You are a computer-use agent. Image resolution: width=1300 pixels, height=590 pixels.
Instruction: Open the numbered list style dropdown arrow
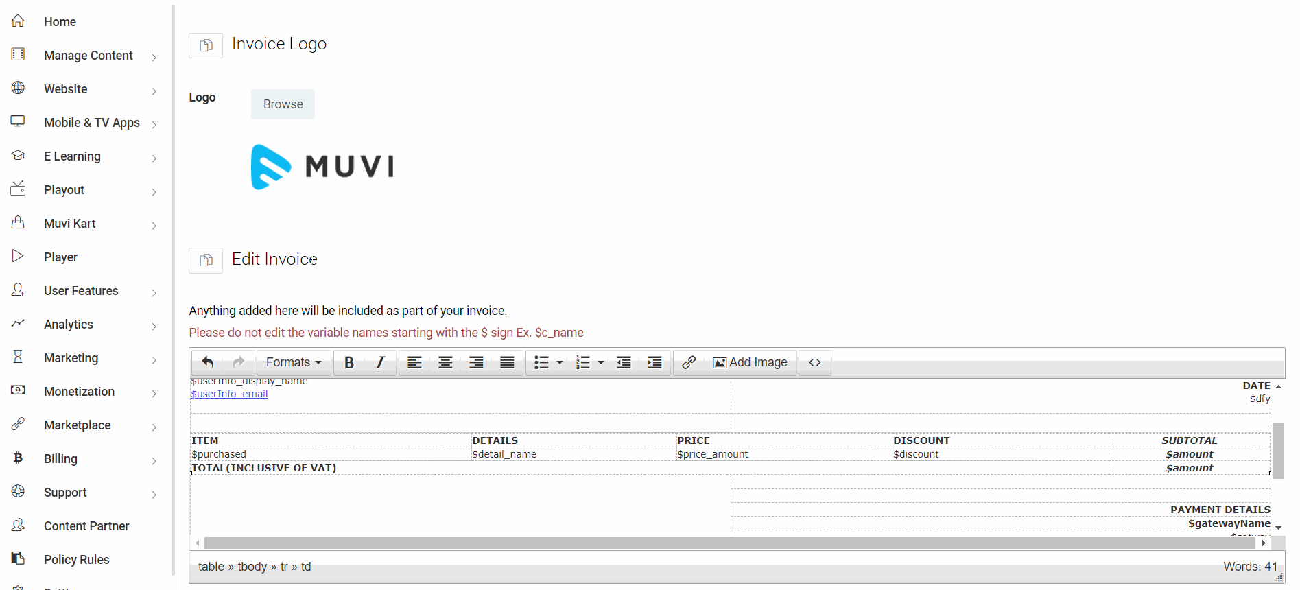coord(601,362)
